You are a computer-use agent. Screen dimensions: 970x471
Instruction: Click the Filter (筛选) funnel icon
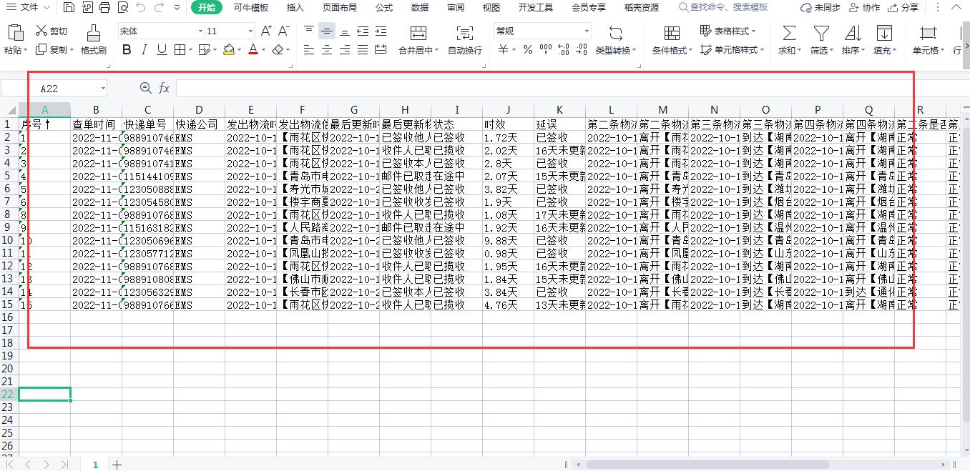pyautogui.click(x=822, y=34)
